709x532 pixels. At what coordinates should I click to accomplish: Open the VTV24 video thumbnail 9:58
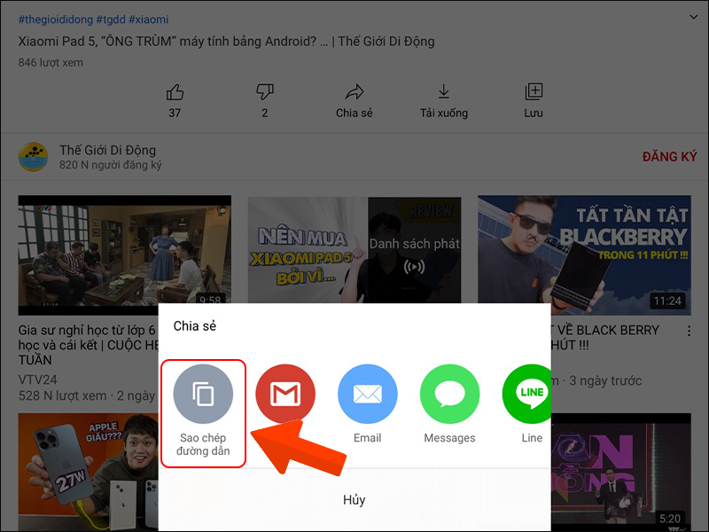coord(125,255)
